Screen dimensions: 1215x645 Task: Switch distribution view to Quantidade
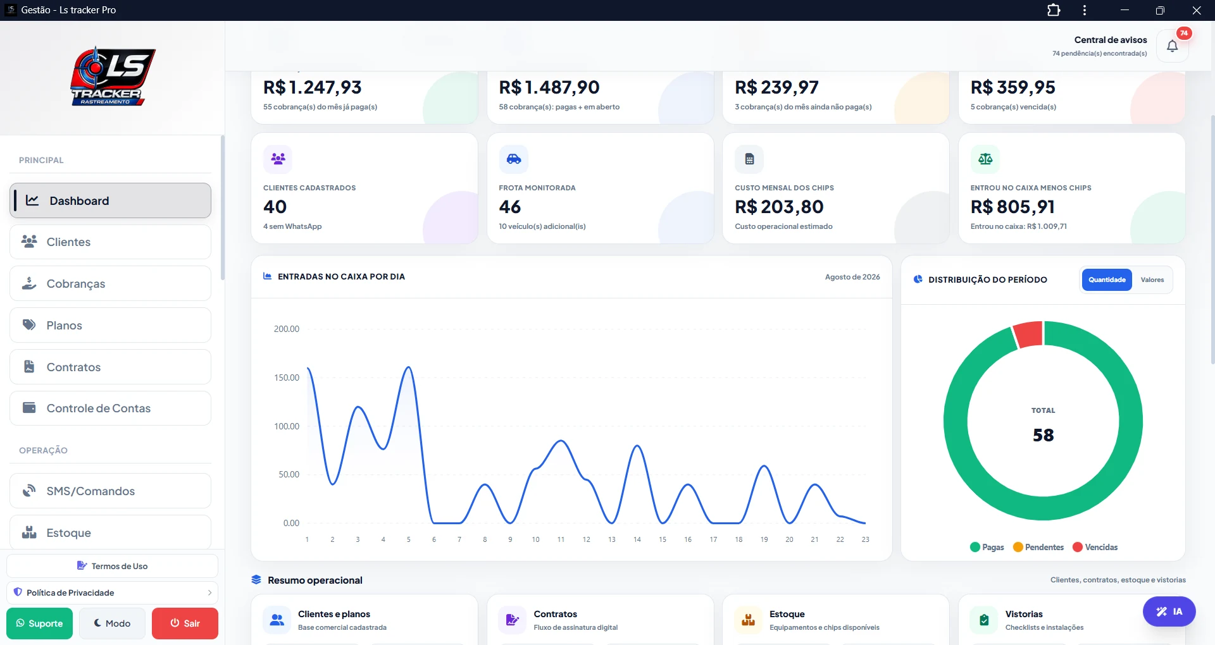[x=1107, y=279]
